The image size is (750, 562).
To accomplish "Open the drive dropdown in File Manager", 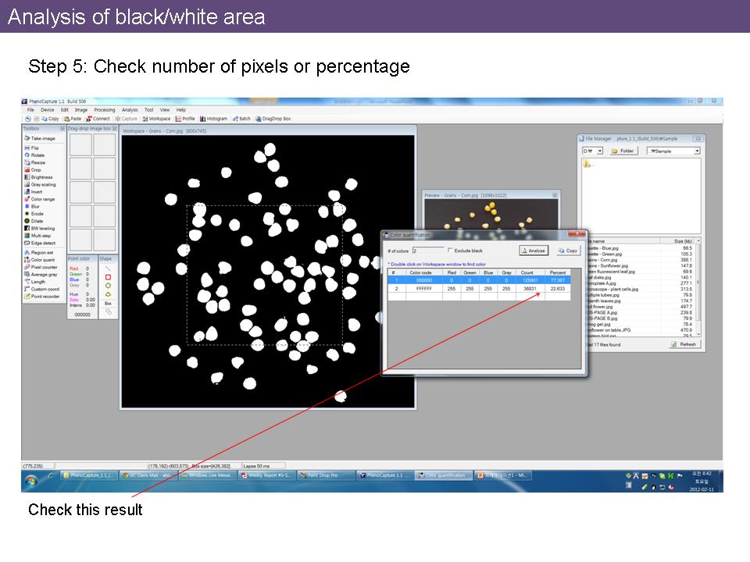I will [599, 151].
